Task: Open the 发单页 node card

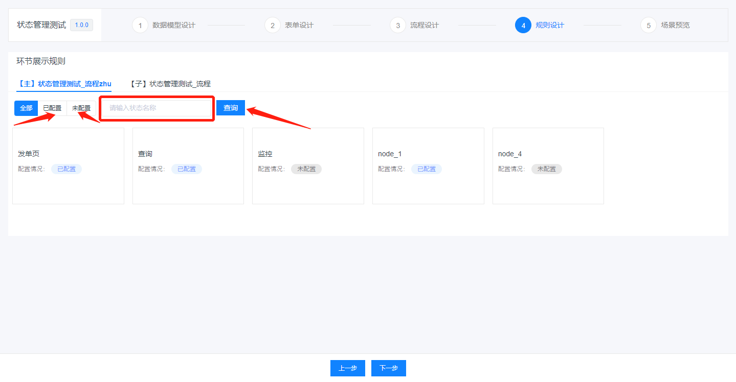Action: tap(68, 166)
